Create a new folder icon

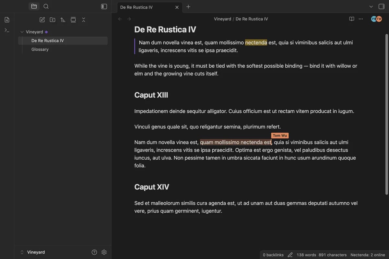(53, 20)
